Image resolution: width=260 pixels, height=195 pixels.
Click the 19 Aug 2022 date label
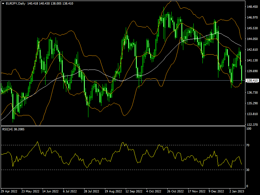113,191
